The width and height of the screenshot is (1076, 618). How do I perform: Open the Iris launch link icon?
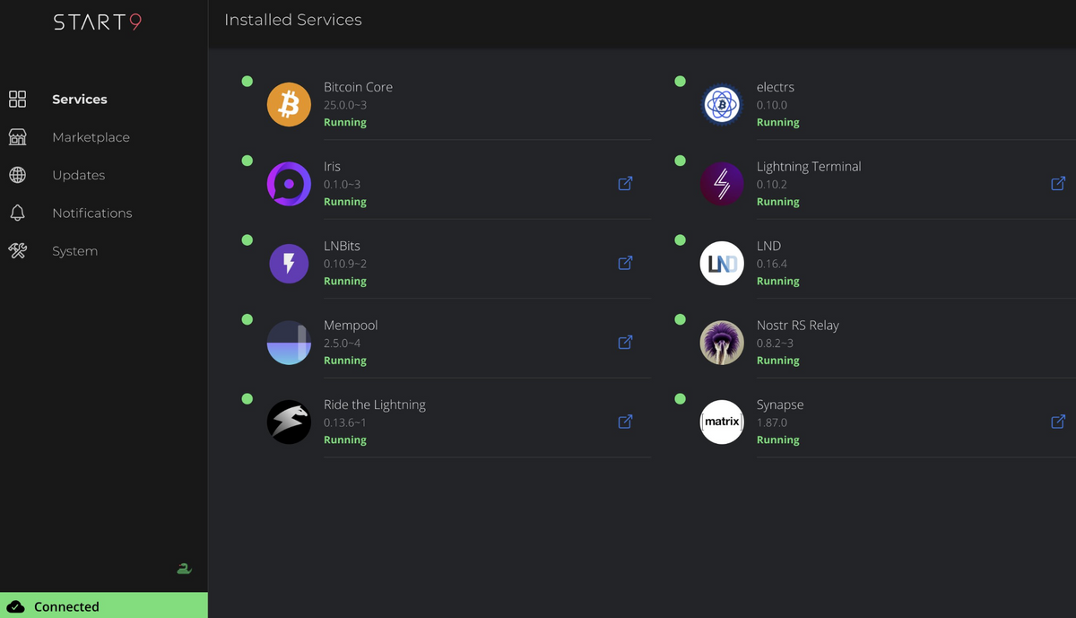tap(625, 184)
